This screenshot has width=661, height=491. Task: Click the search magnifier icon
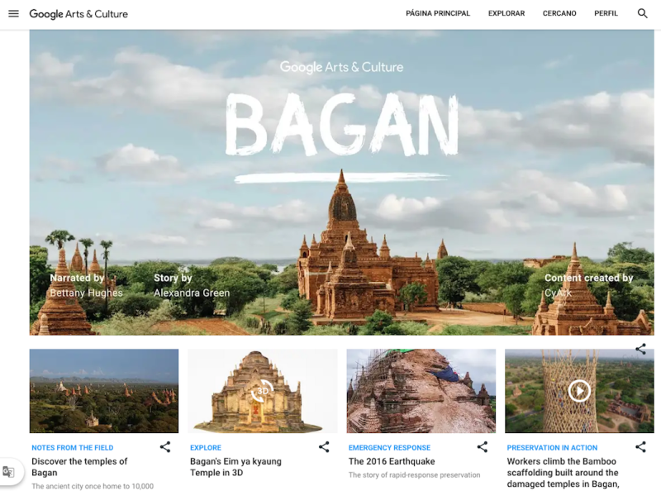(642, 13)
